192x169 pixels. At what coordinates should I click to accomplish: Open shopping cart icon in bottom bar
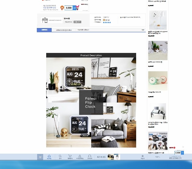point(70,157)
